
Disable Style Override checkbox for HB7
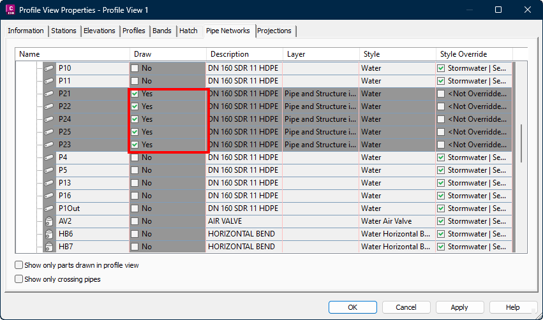tap(441, 247)
